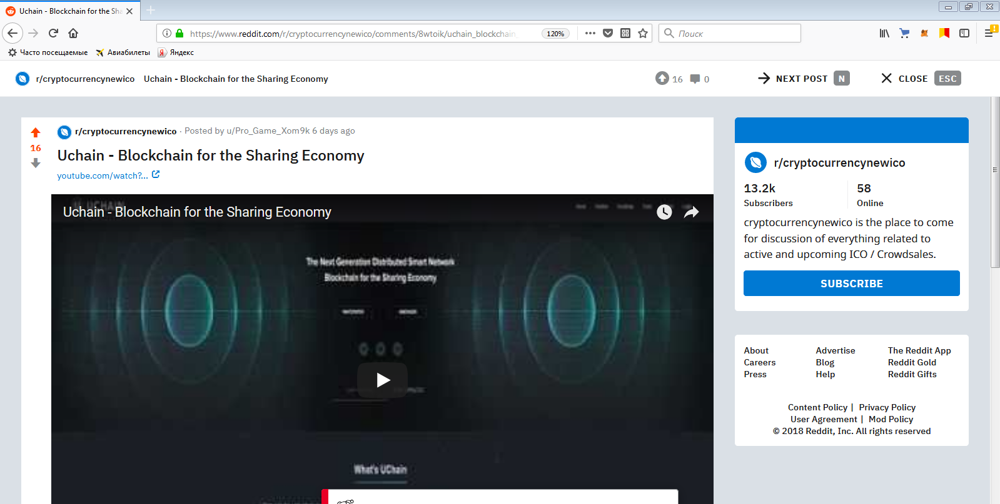
Task: Click the subreddit avatar beside post author line
Action: coord(64,132)
